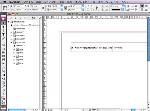Select the Pen tool
150x111 pixels.
[x=3, y=31]
